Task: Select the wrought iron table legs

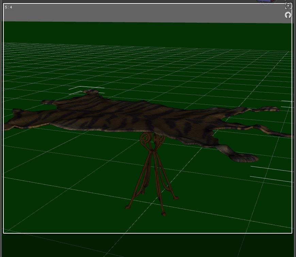Action: click(152, 173)
